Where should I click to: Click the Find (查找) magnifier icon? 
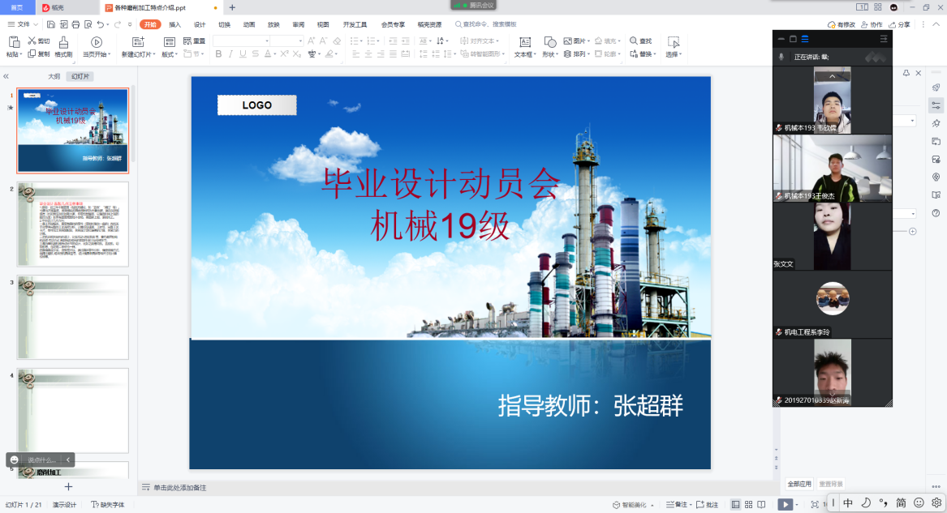click(634, 41)
